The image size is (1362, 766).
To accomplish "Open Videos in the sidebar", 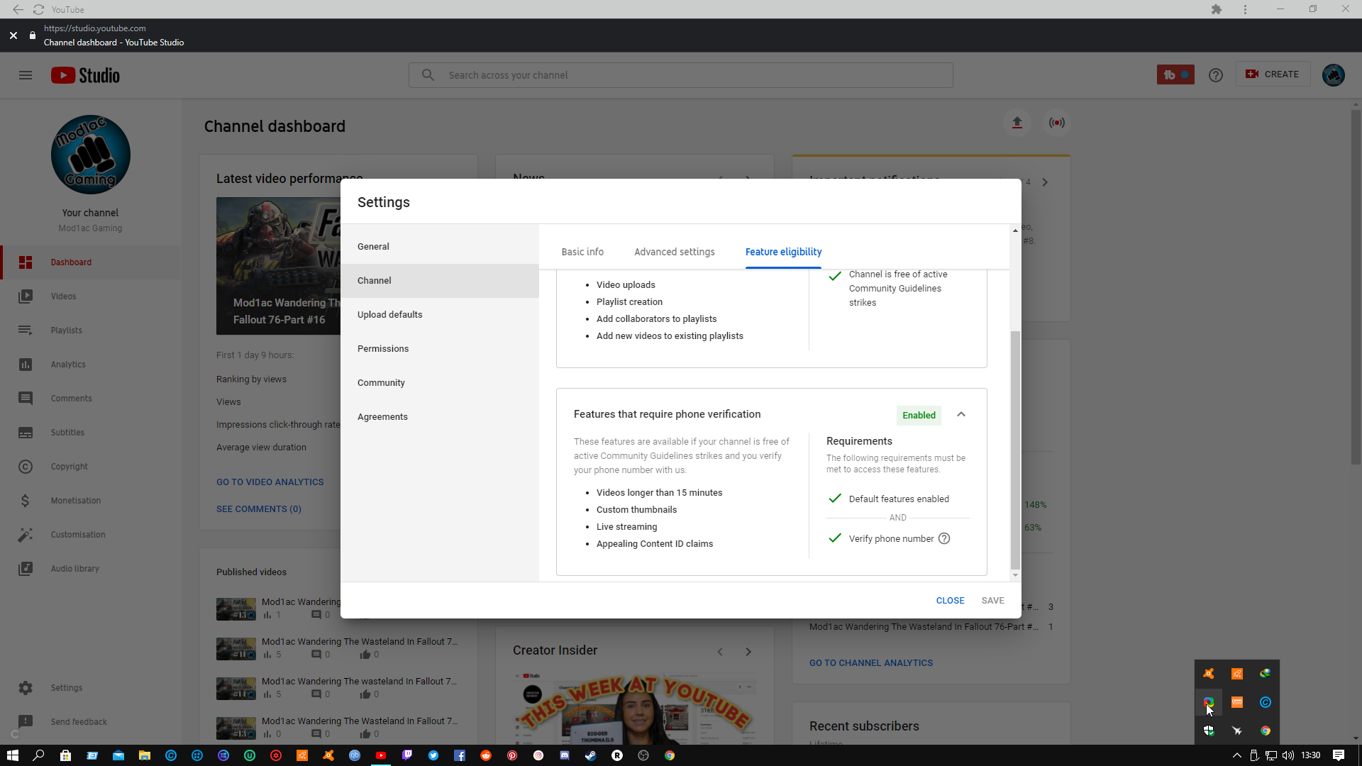I will click(91, 296).
